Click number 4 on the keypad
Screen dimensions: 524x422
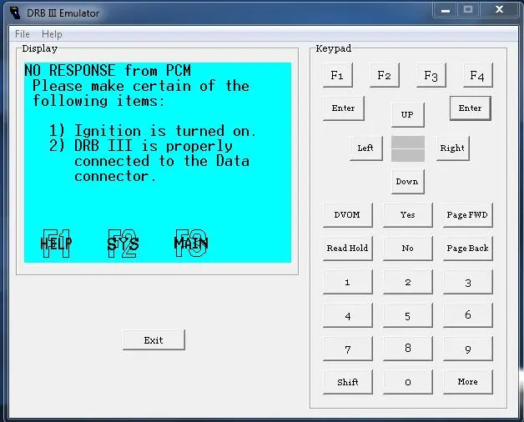pyautogui.click(x=348, y=315)
